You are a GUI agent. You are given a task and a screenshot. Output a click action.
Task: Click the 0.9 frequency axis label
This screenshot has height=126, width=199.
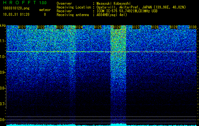[3, 72]
